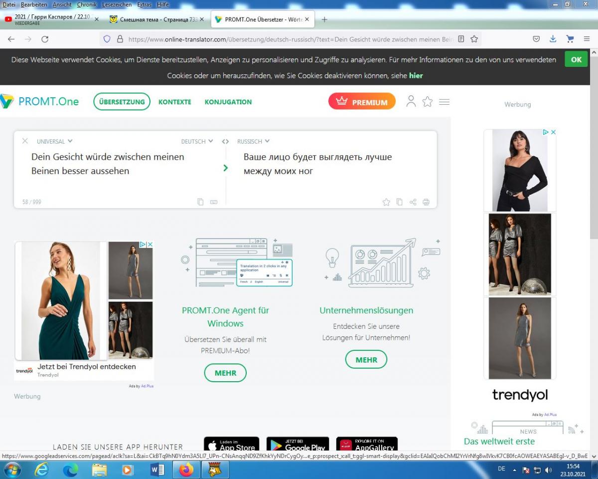598x479 pixels.
Task: Toggle Firefox reader view
Action: click(461, 39)
